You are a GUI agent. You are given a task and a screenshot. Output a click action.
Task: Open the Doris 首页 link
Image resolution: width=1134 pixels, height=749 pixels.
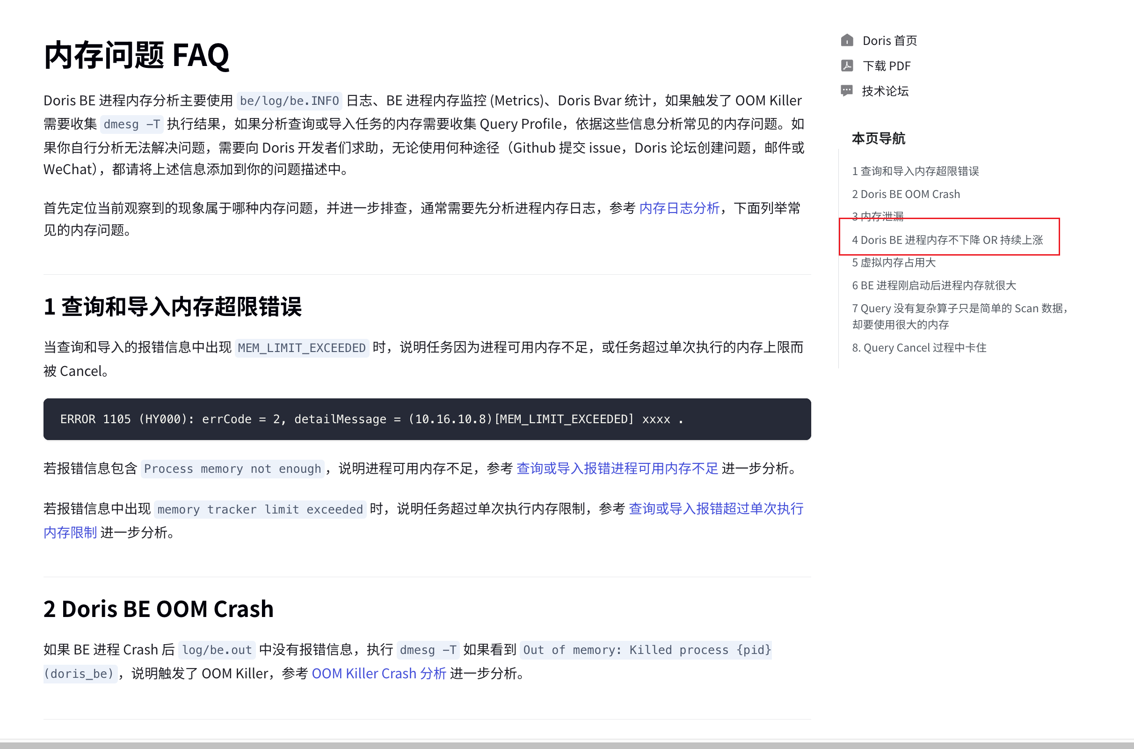(x=890, y=41)
